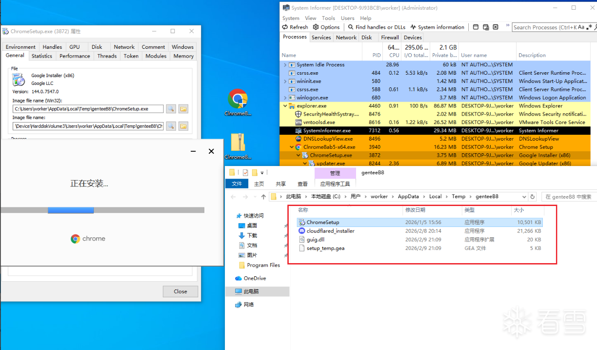Open the 查看 ribbon tab in Explorer
597x350 pixels.
coord(302,184)
